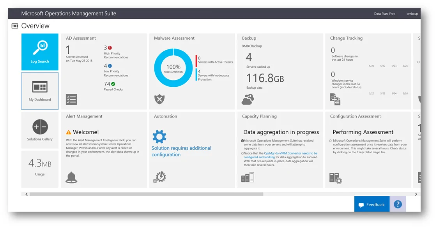Image resolution: width=437 pixels, height=228 pixels.
Task: Click the 4.3MB Usage tile
Action: click(x=40, y=169)
